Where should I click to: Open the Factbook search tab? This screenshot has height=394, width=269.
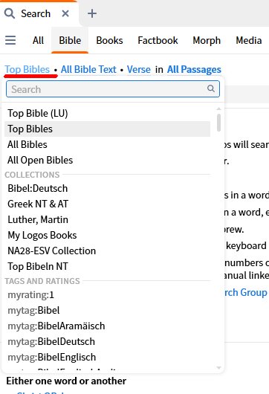pyautogui.click(x=158, y=40)
